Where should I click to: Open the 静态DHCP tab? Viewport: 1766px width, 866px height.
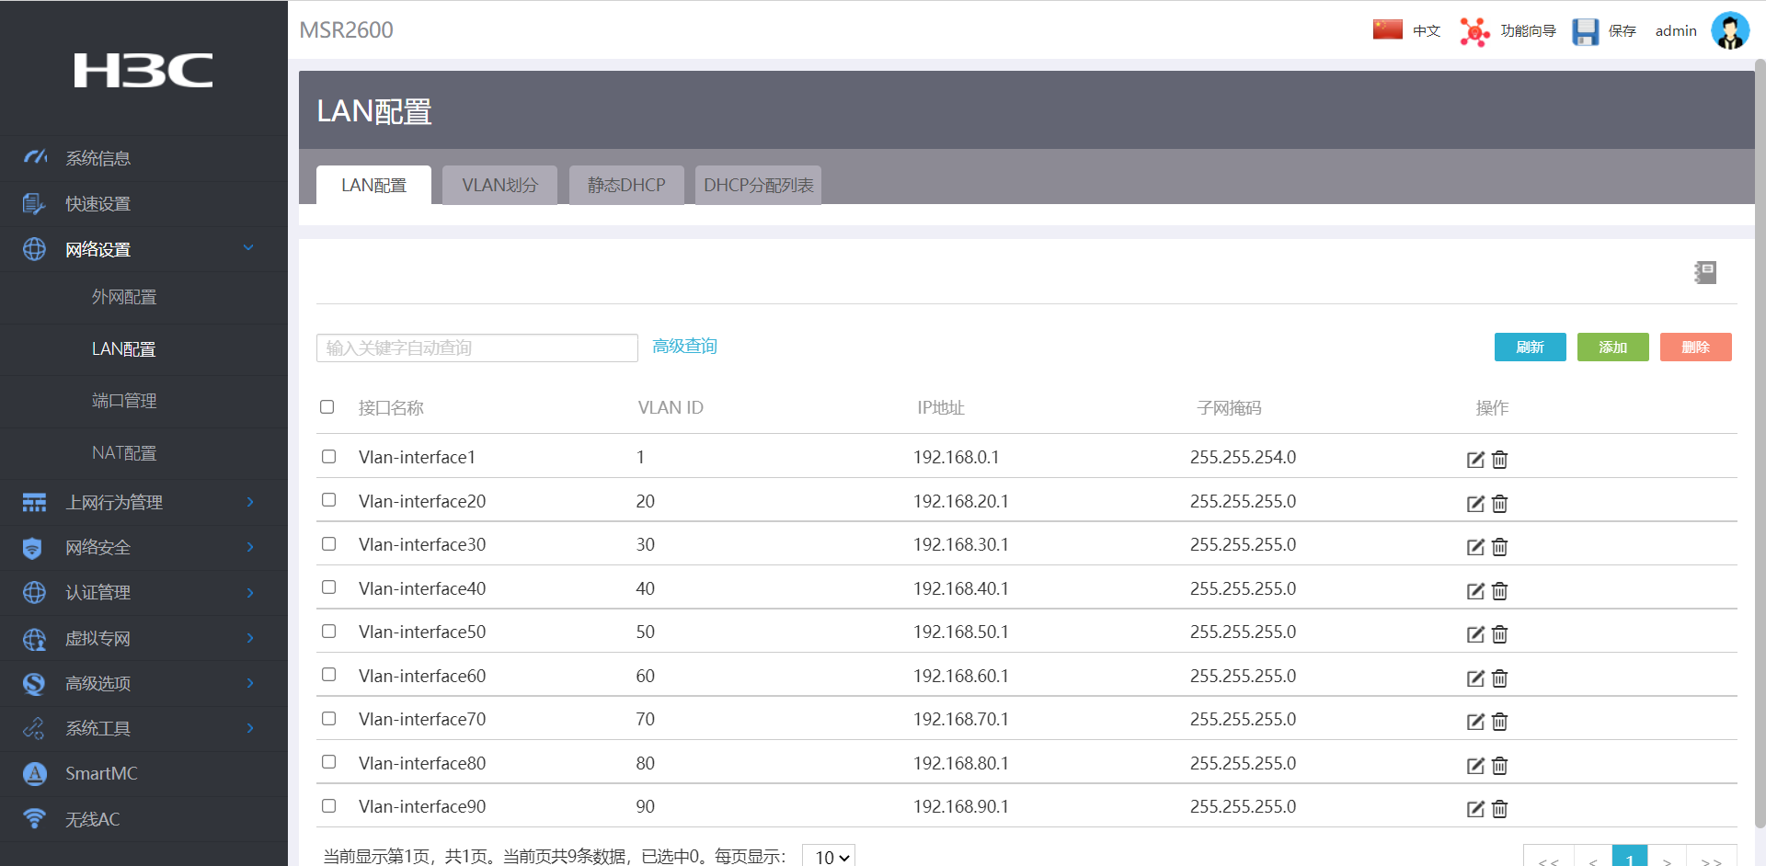[x=626, y=185]
